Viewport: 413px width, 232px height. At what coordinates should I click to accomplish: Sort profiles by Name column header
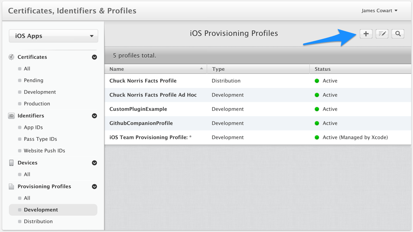point(155,69)
